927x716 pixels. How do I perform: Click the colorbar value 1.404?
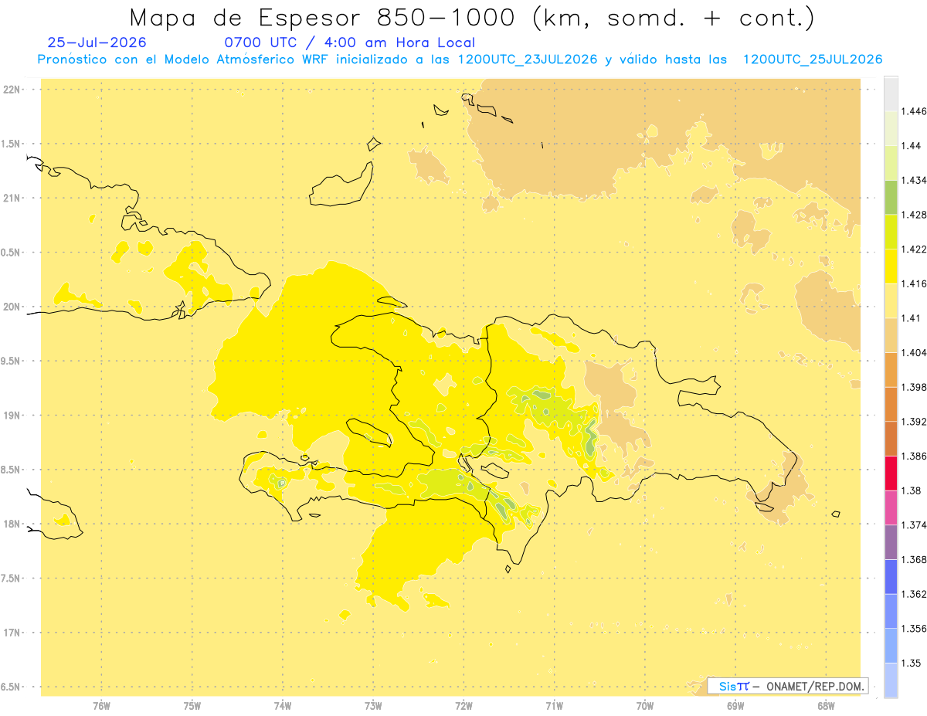click(913, 352)
